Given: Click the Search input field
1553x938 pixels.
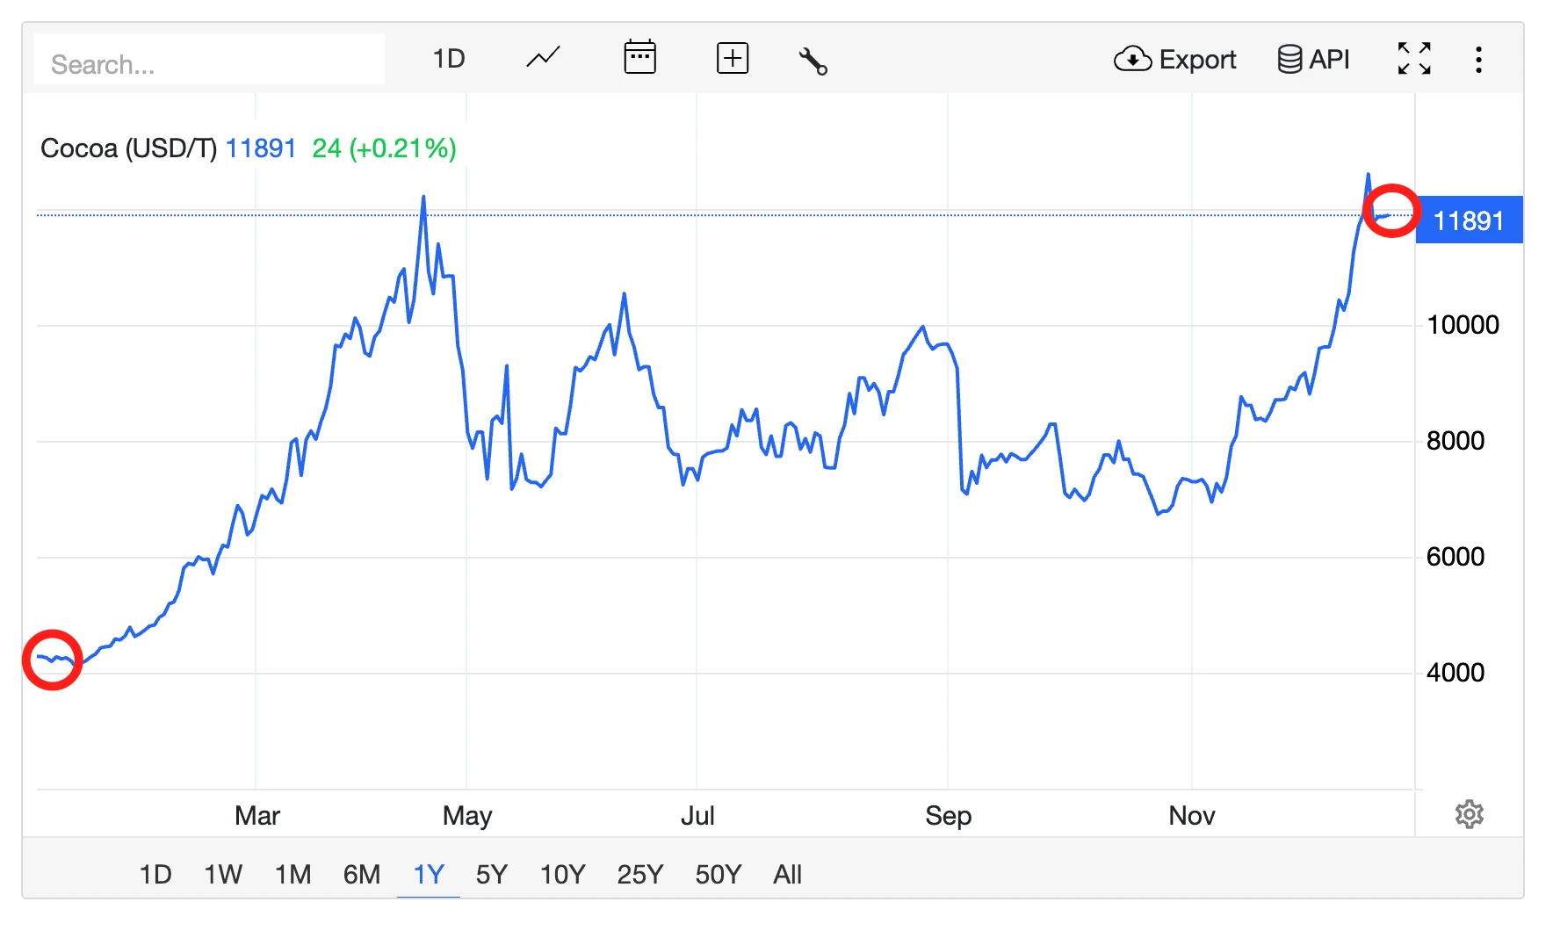Looking at the screenshot, I should coord(209,60).
